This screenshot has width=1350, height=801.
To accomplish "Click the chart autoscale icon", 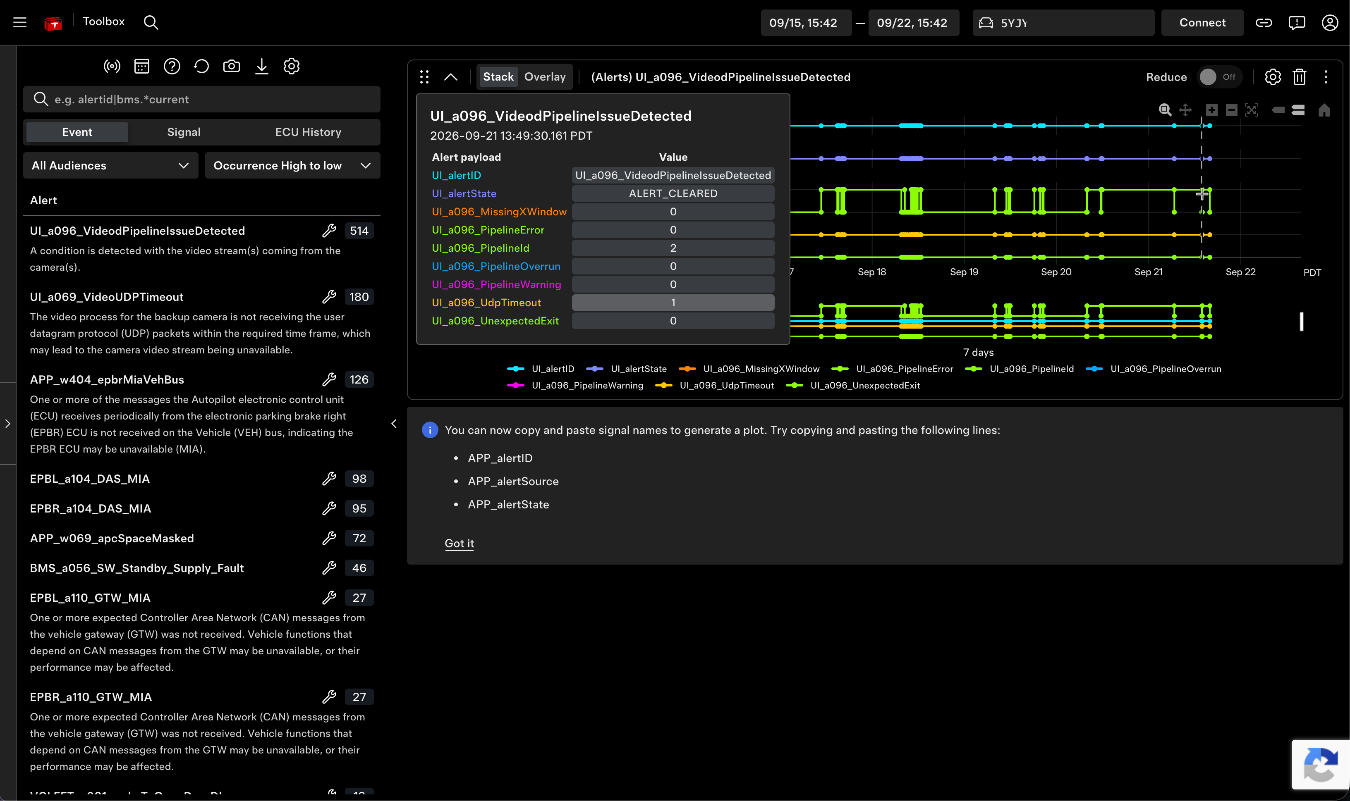I will [1252, 110].
